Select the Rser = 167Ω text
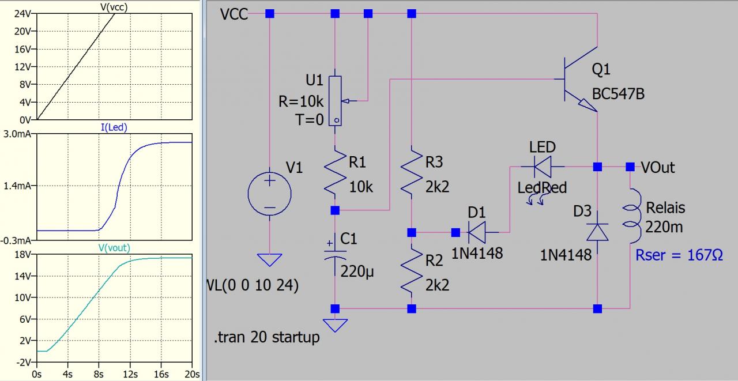The width and height of the screenshot is (738, 381). [679, 255]
